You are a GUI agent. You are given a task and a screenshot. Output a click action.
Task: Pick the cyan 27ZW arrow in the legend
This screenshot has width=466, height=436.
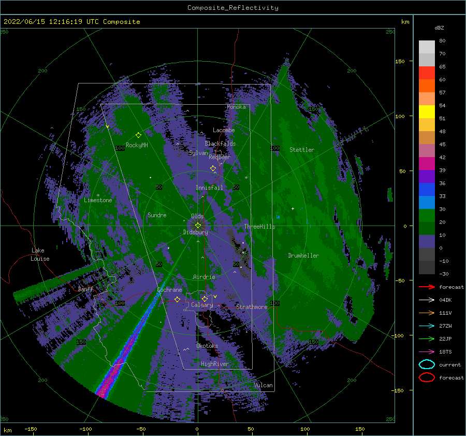click(427, 326)
